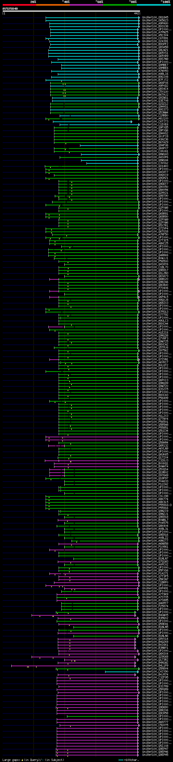
Task: Click hit UniRef100_Q9DDT7
Action: click(155, 184)
